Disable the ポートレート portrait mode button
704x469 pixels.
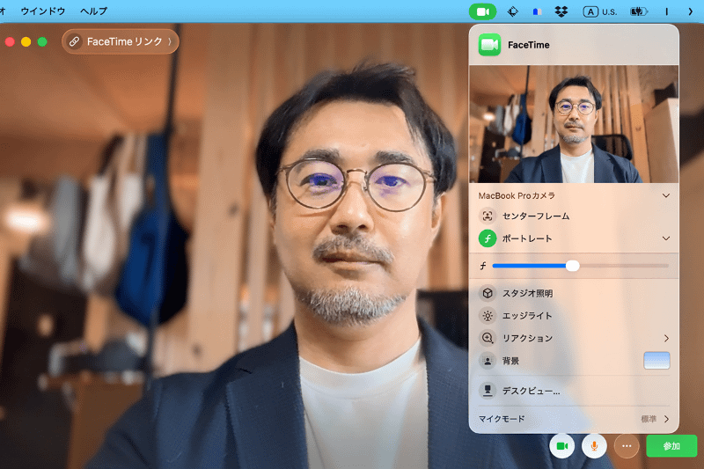488,238
